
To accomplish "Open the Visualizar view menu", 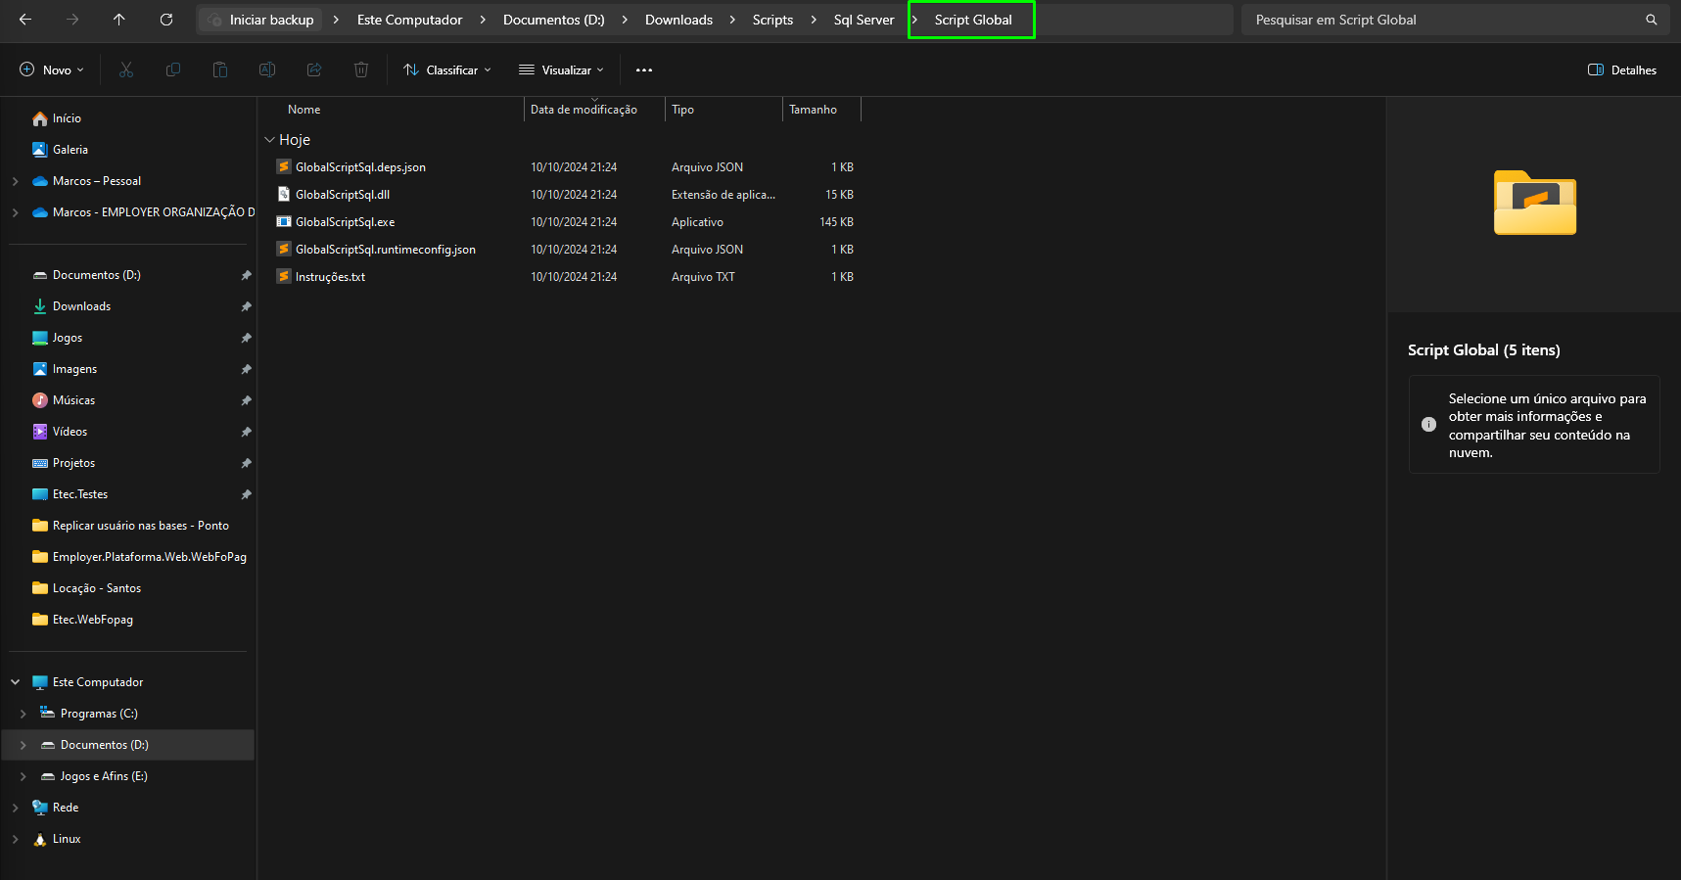I will click(x=561, y=69).
